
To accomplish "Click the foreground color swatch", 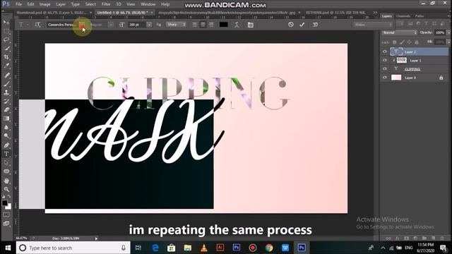I will 4,202.
